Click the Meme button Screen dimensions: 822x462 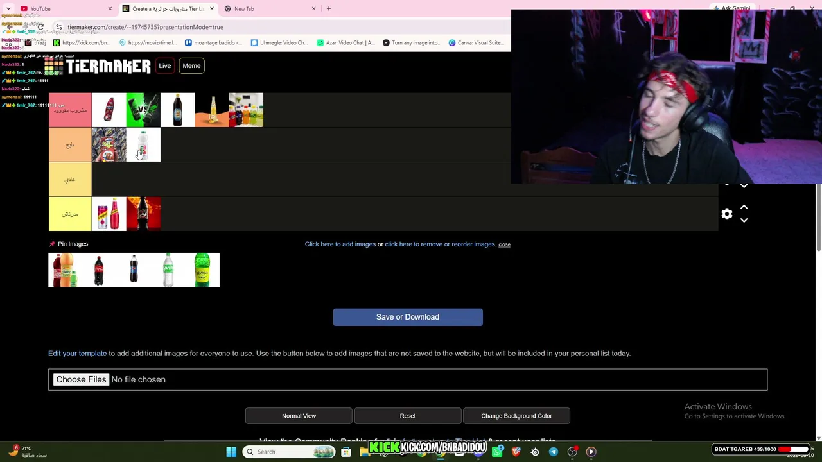point(191,65)
